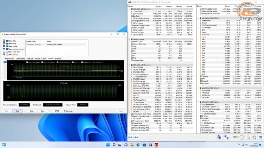The image size is (264, 148).
Task: Uncheck Stress cache checkbox
Action: tap(7, 46)
